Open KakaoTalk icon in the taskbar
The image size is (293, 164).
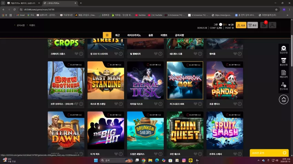(191, 160)
